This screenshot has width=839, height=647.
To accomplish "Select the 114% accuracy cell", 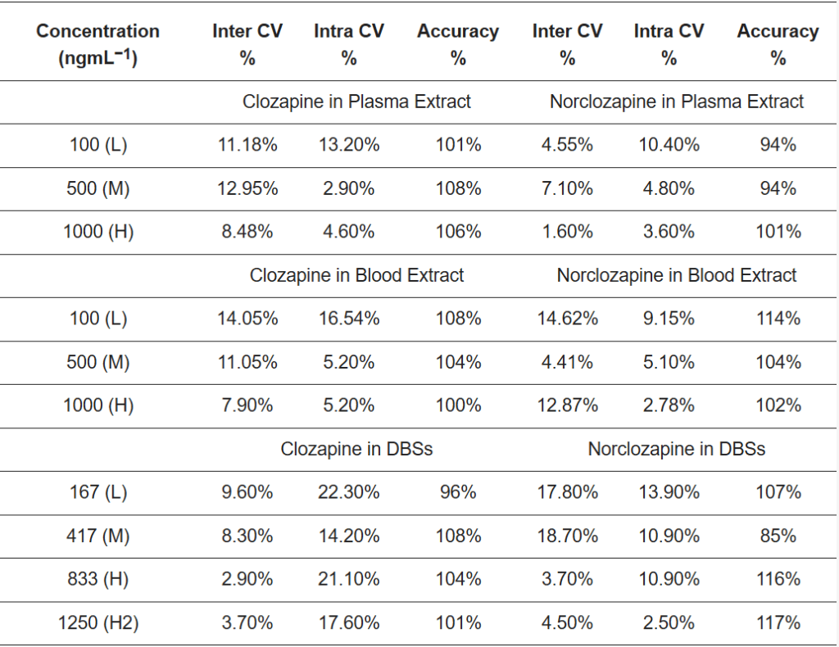I will click(778, 319).
